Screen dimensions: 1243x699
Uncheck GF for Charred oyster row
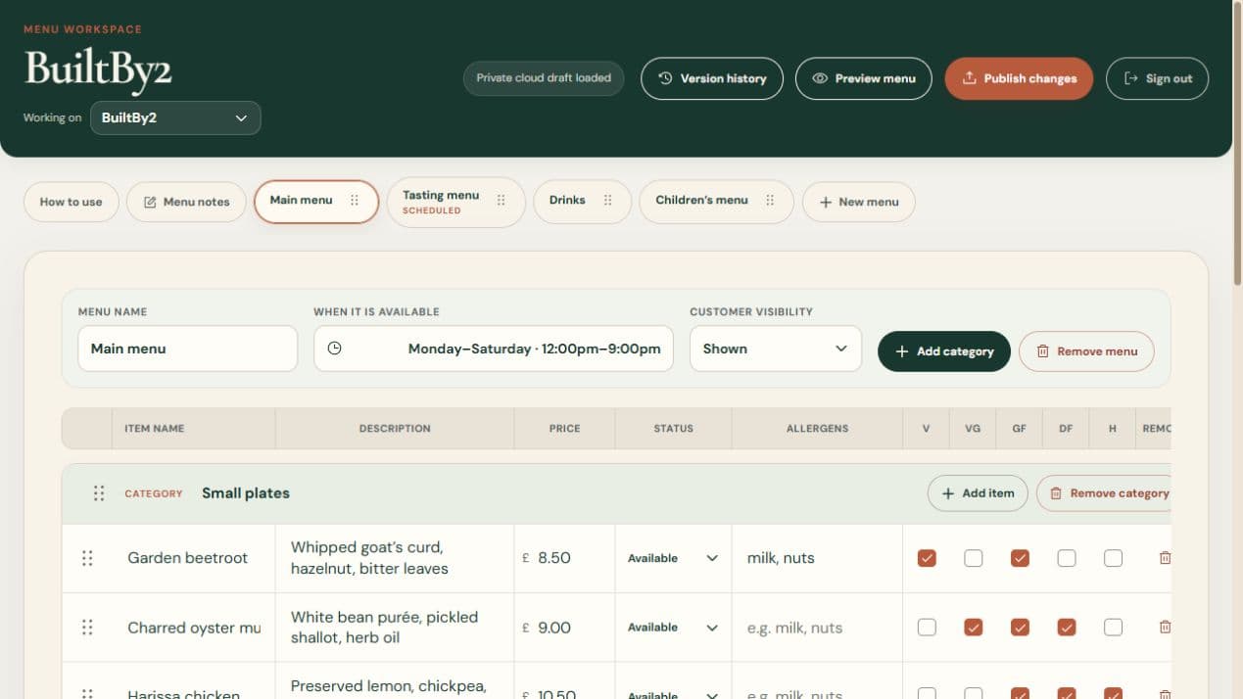click(1020, 628)
